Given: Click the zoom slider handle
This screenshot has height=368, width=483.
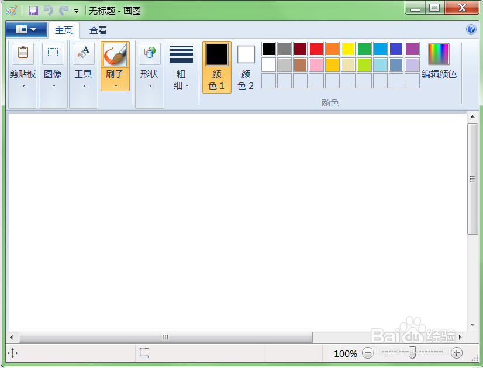Looking at the screenshot, I should [412, 353].
